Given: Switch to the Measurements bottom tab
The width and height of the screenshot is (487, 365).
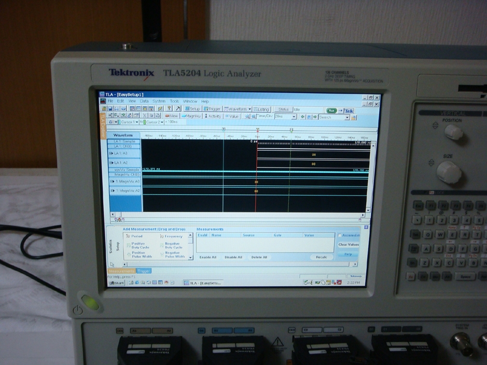Looking at the screenshot, I should tap(121, 271).
